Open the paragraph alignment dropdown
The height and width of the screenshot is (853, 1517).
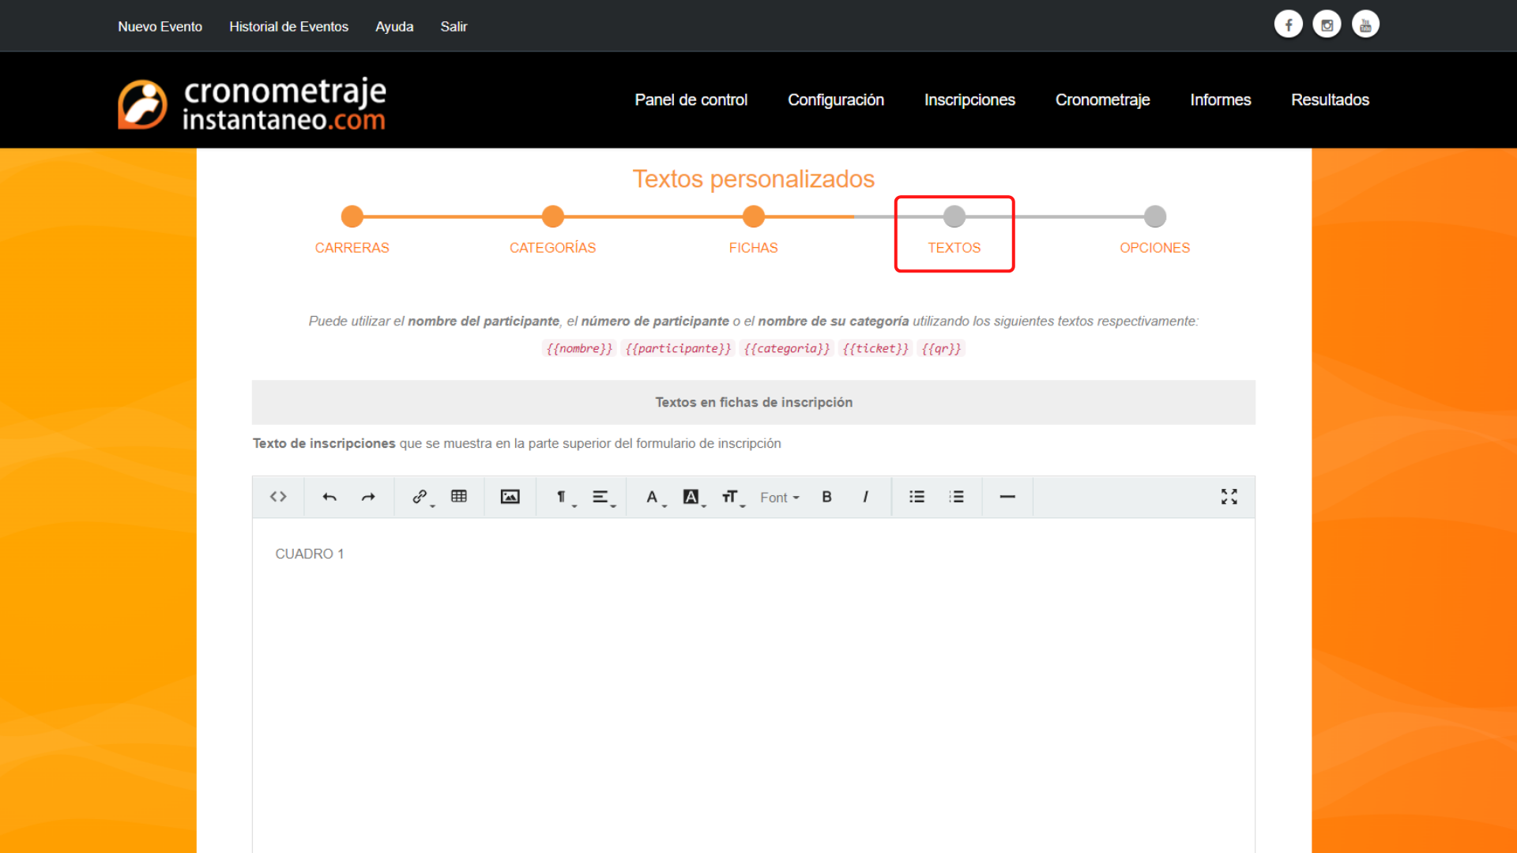(x=602, y=497)
